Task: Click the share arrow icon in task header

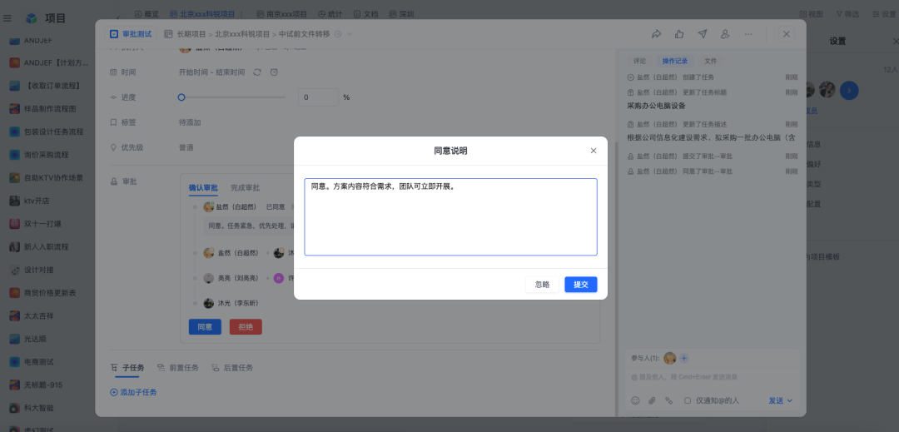Action: pyautogui.click(x=657, y=34)
